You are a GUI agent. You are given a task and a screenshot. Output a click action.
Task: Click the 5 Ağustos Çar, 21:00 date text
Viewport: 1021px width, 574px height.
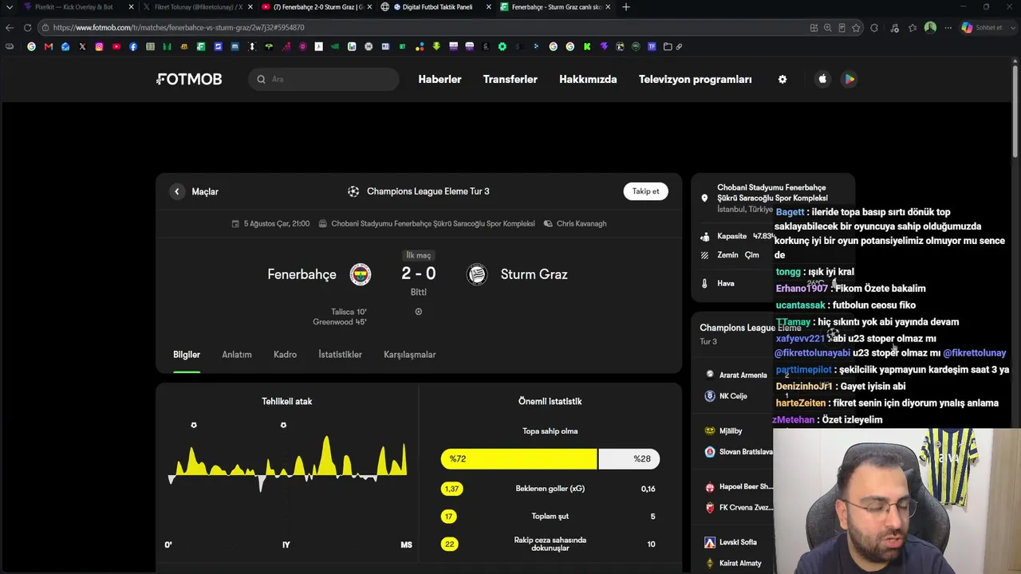click(x=277, y=224)
